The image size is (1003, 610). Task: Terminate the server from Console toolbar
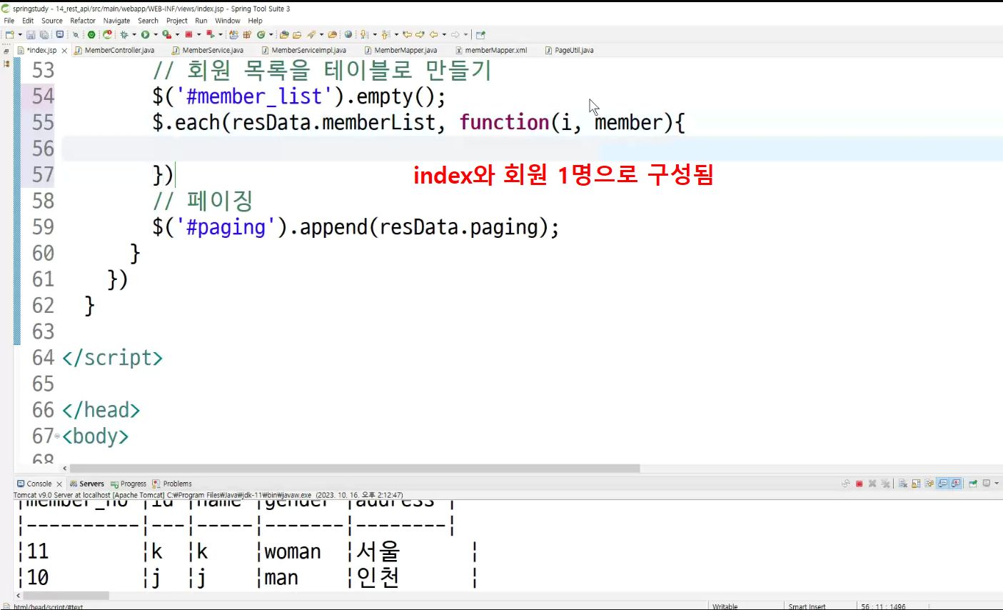(859, 484)
